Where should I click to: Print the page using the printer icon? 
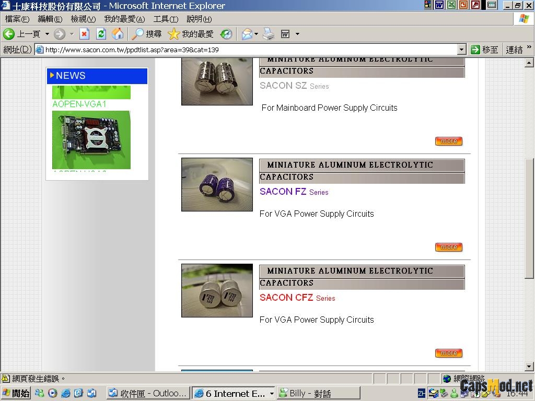tap(269, 34)
